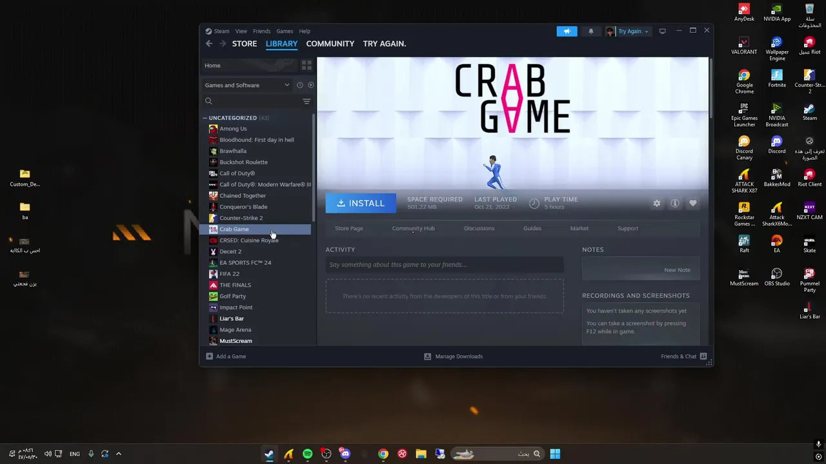The image size is (826, 464).
Task: Switch to the COMMUNITY tab
Action: 330,44
